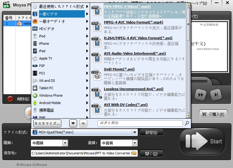Image resolution: width=233 pixels, height=168 pixels.
Task: Click the format search input field
Action: click(x=140, y=123)
